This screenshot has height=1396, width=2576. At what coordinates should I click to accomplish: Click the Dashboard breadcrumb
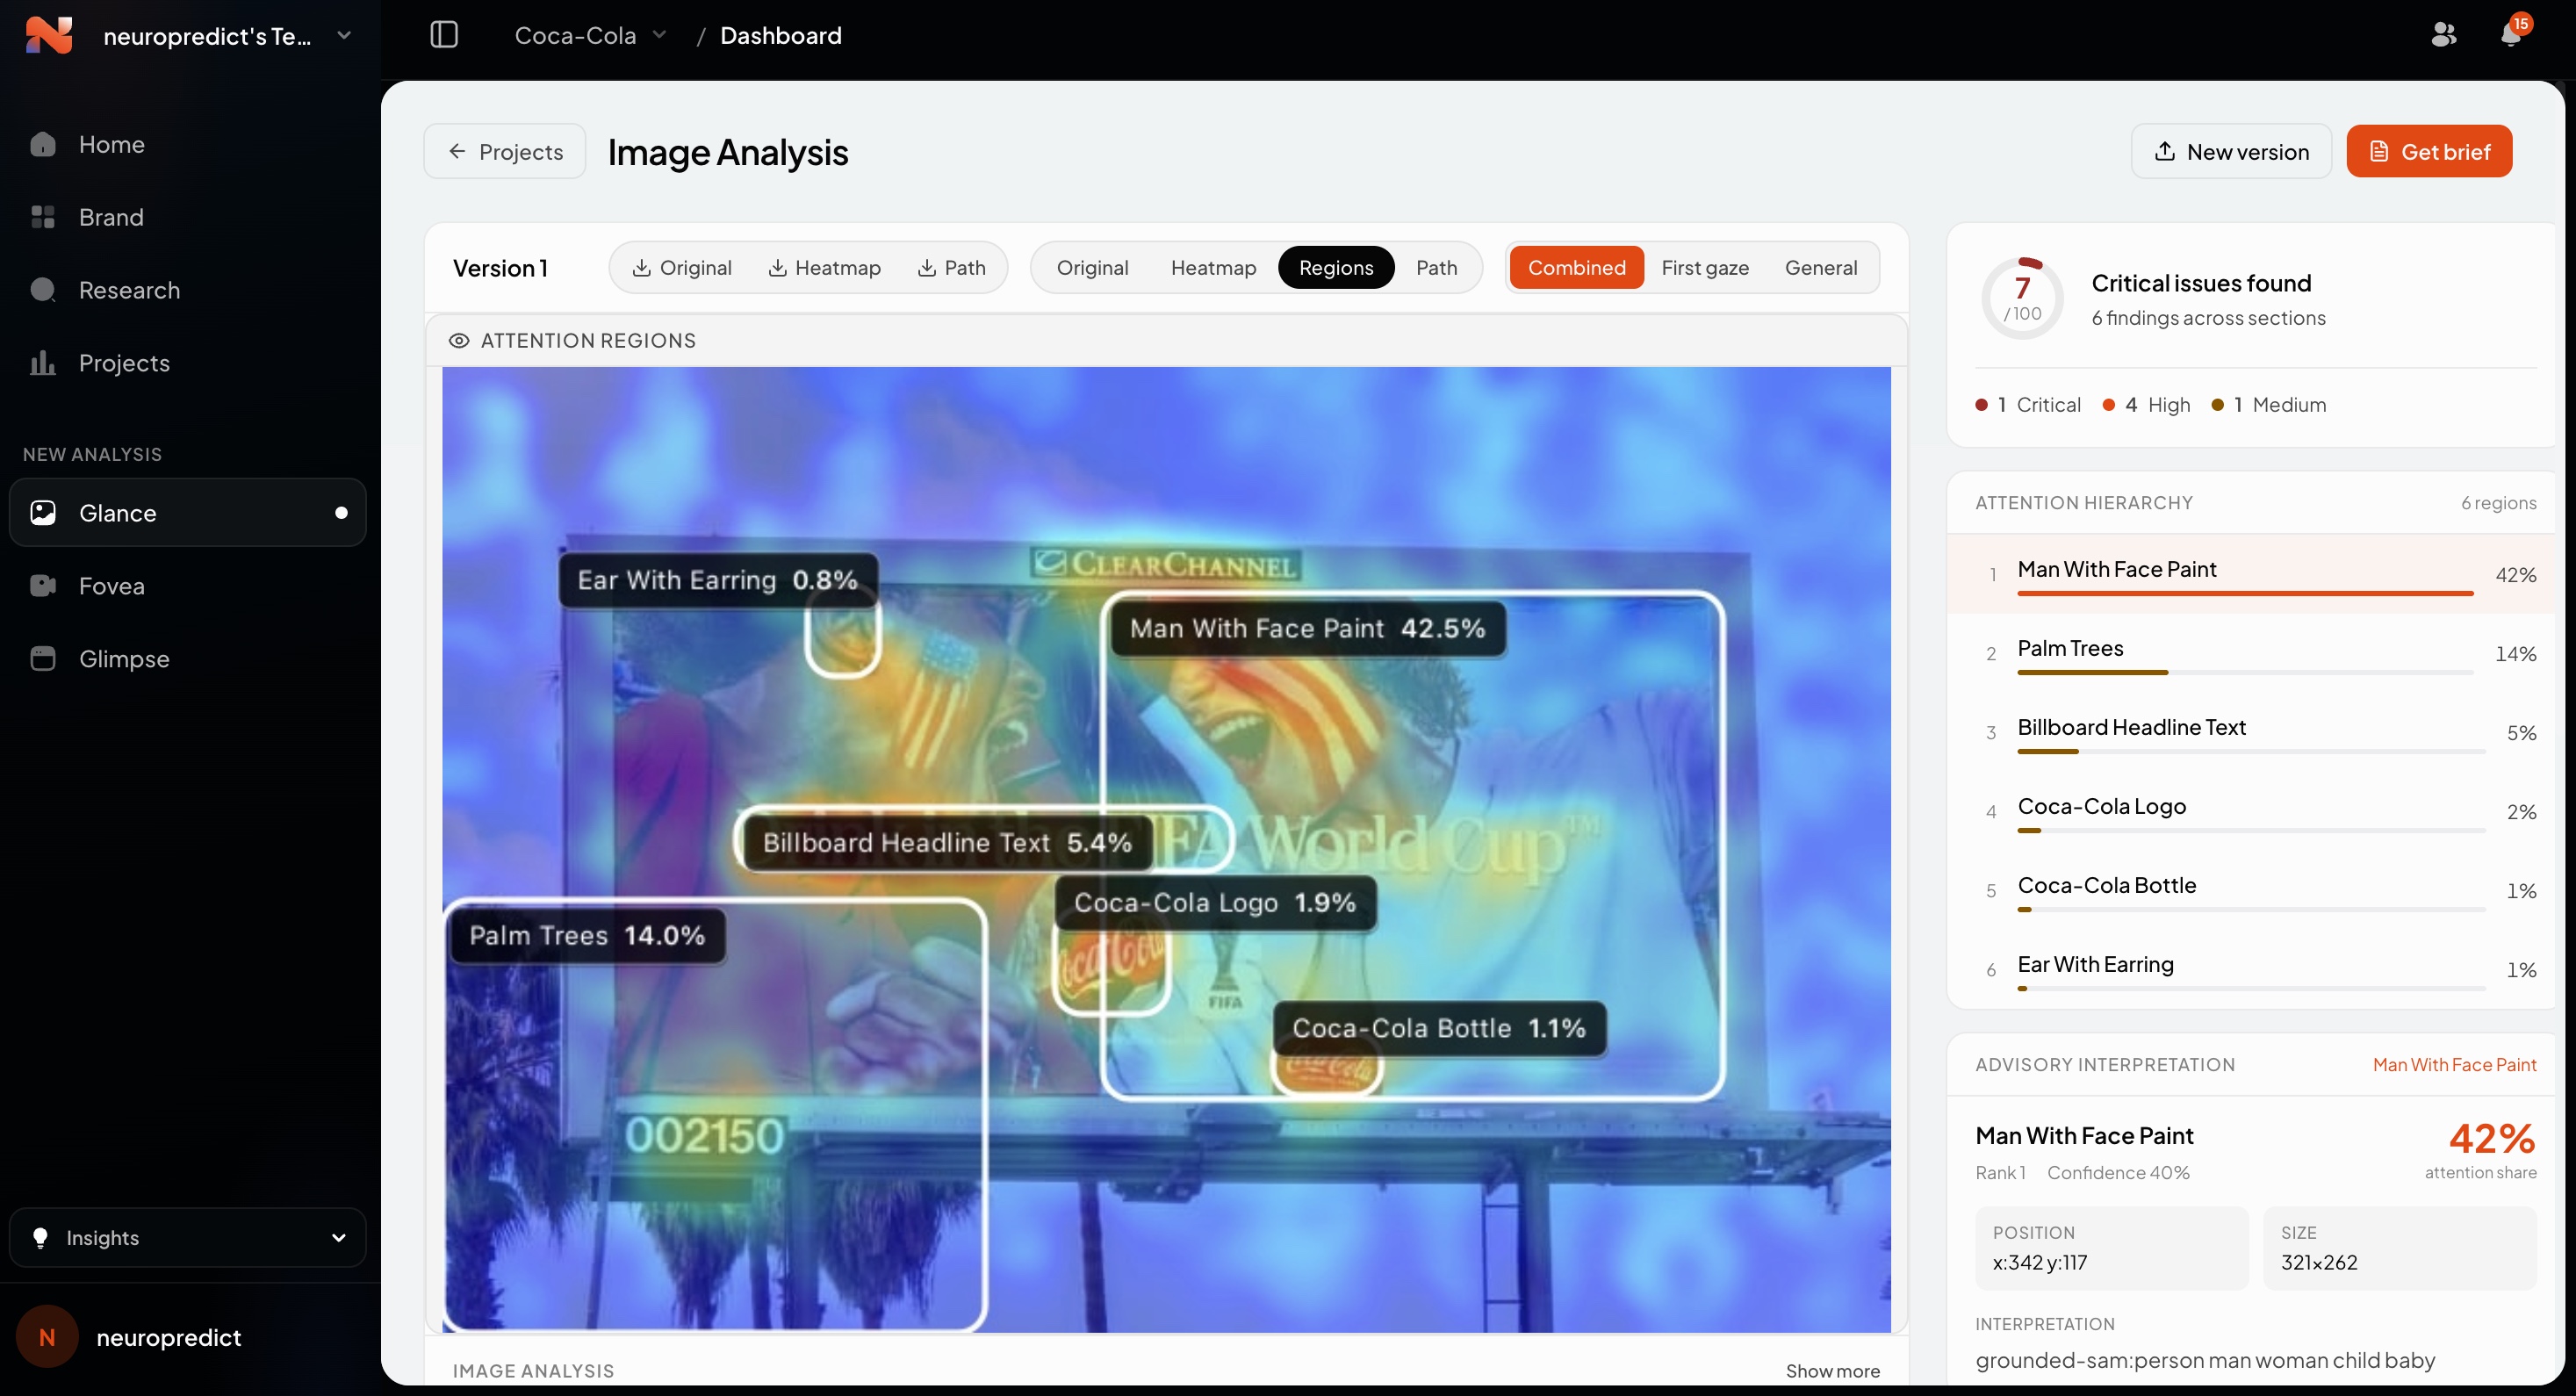click(780, 36)
